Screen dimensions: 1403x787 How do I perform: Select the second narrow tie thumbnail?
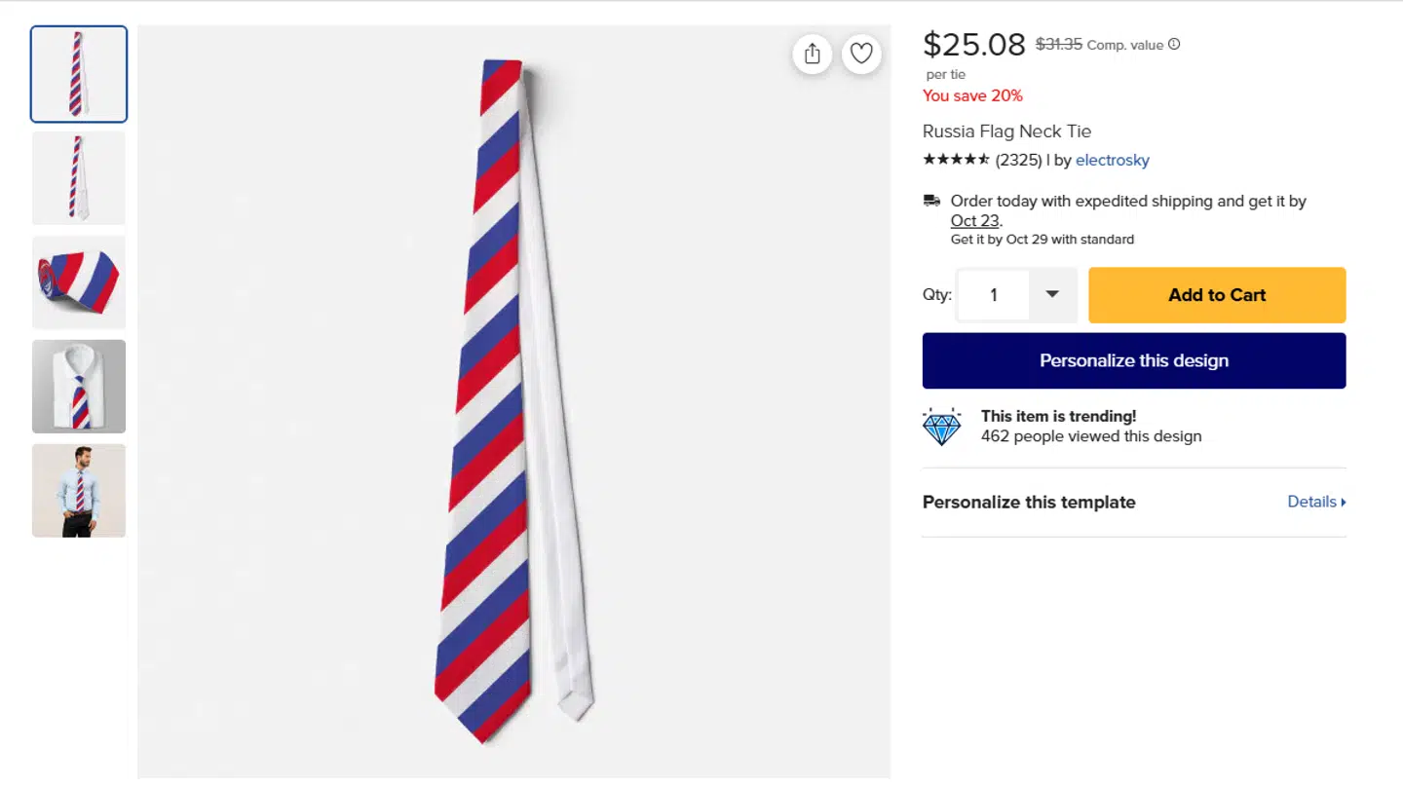(x=79, y=178)
